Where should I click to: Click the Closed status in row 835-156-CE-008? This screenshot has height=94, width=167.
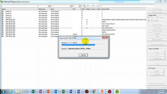coord(75,34)
